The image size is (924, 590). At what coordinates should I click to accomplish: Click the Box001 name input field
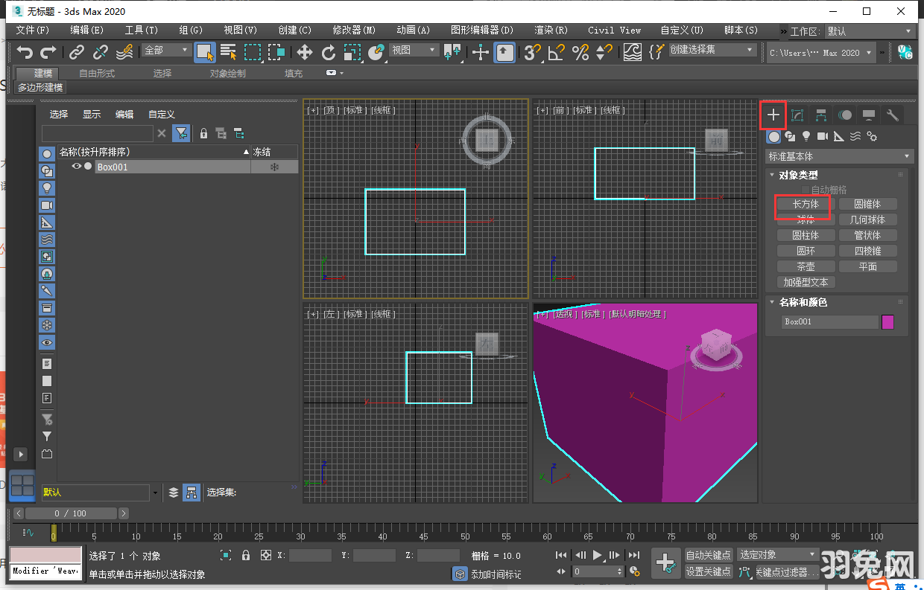[x=829, y=321]
